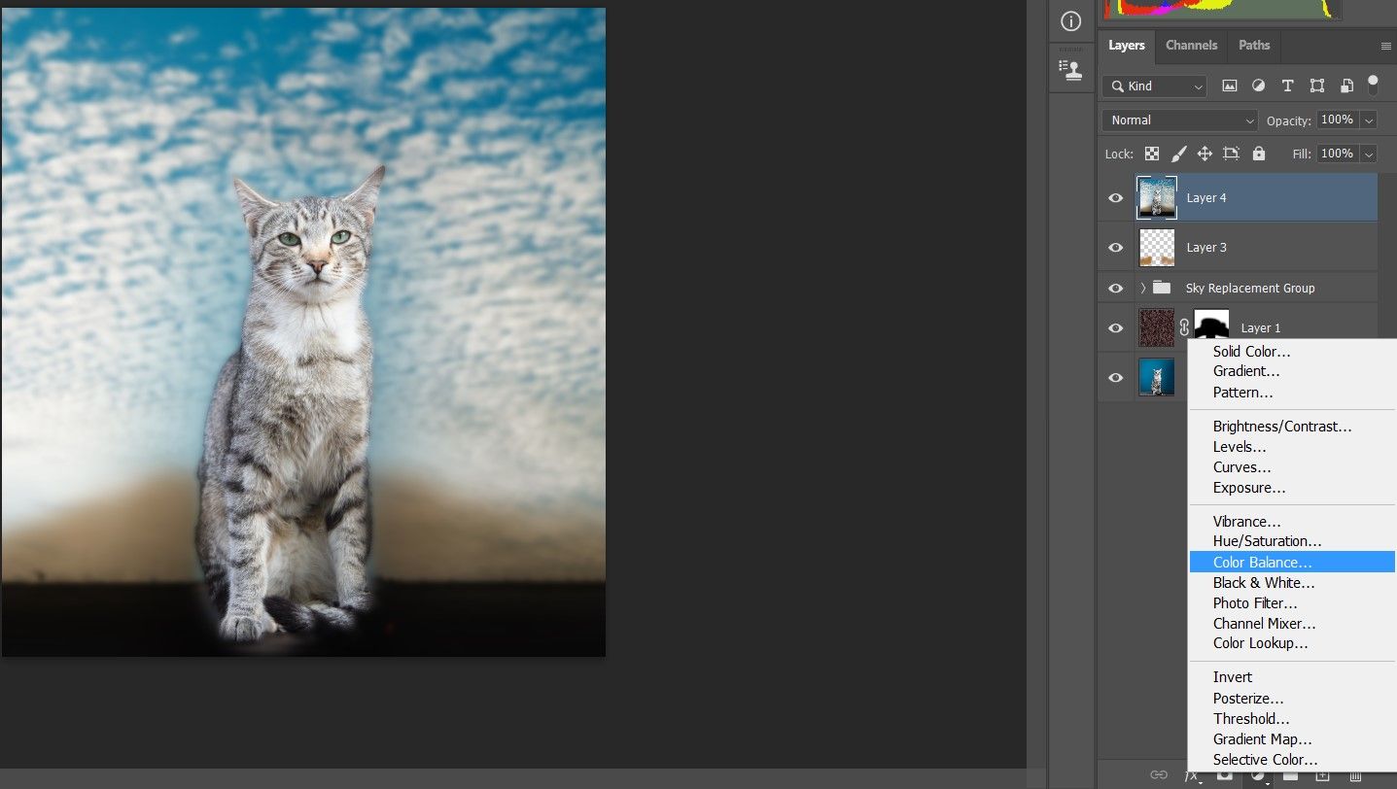1397x789 pixels.
Task: Lock all with padlock icon
Action: (x=1259, y=154)
